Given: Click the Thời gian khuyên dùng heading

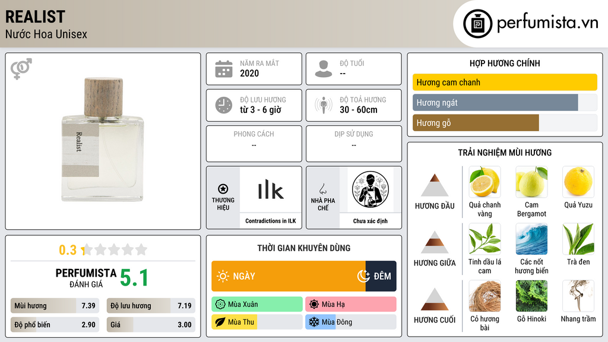Looking at the screenshot, I should coord(304,248).
